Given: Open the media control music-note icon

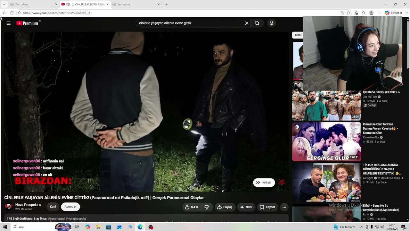Looking at the screenshot, I should pos(356,13).
